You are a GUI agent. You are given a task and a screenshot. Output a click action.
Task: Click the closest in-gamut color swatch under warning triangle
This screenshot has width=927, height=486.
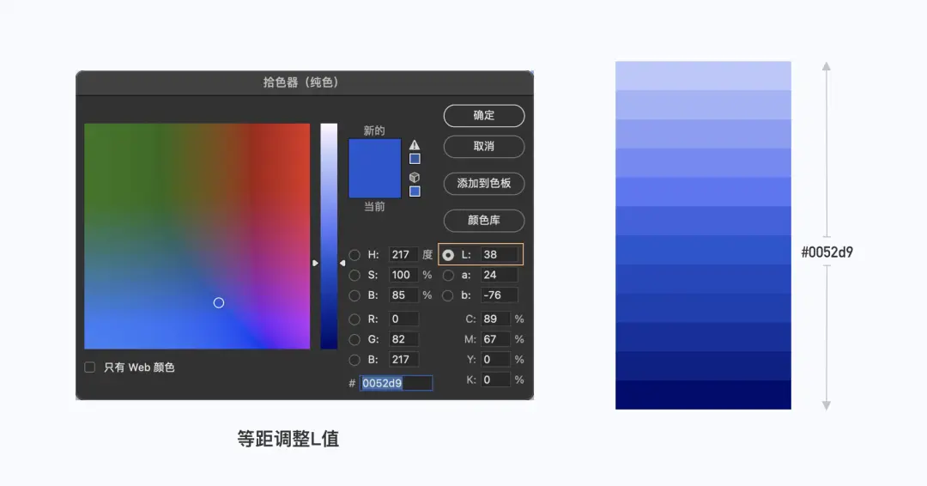click(x=415, y=159)
